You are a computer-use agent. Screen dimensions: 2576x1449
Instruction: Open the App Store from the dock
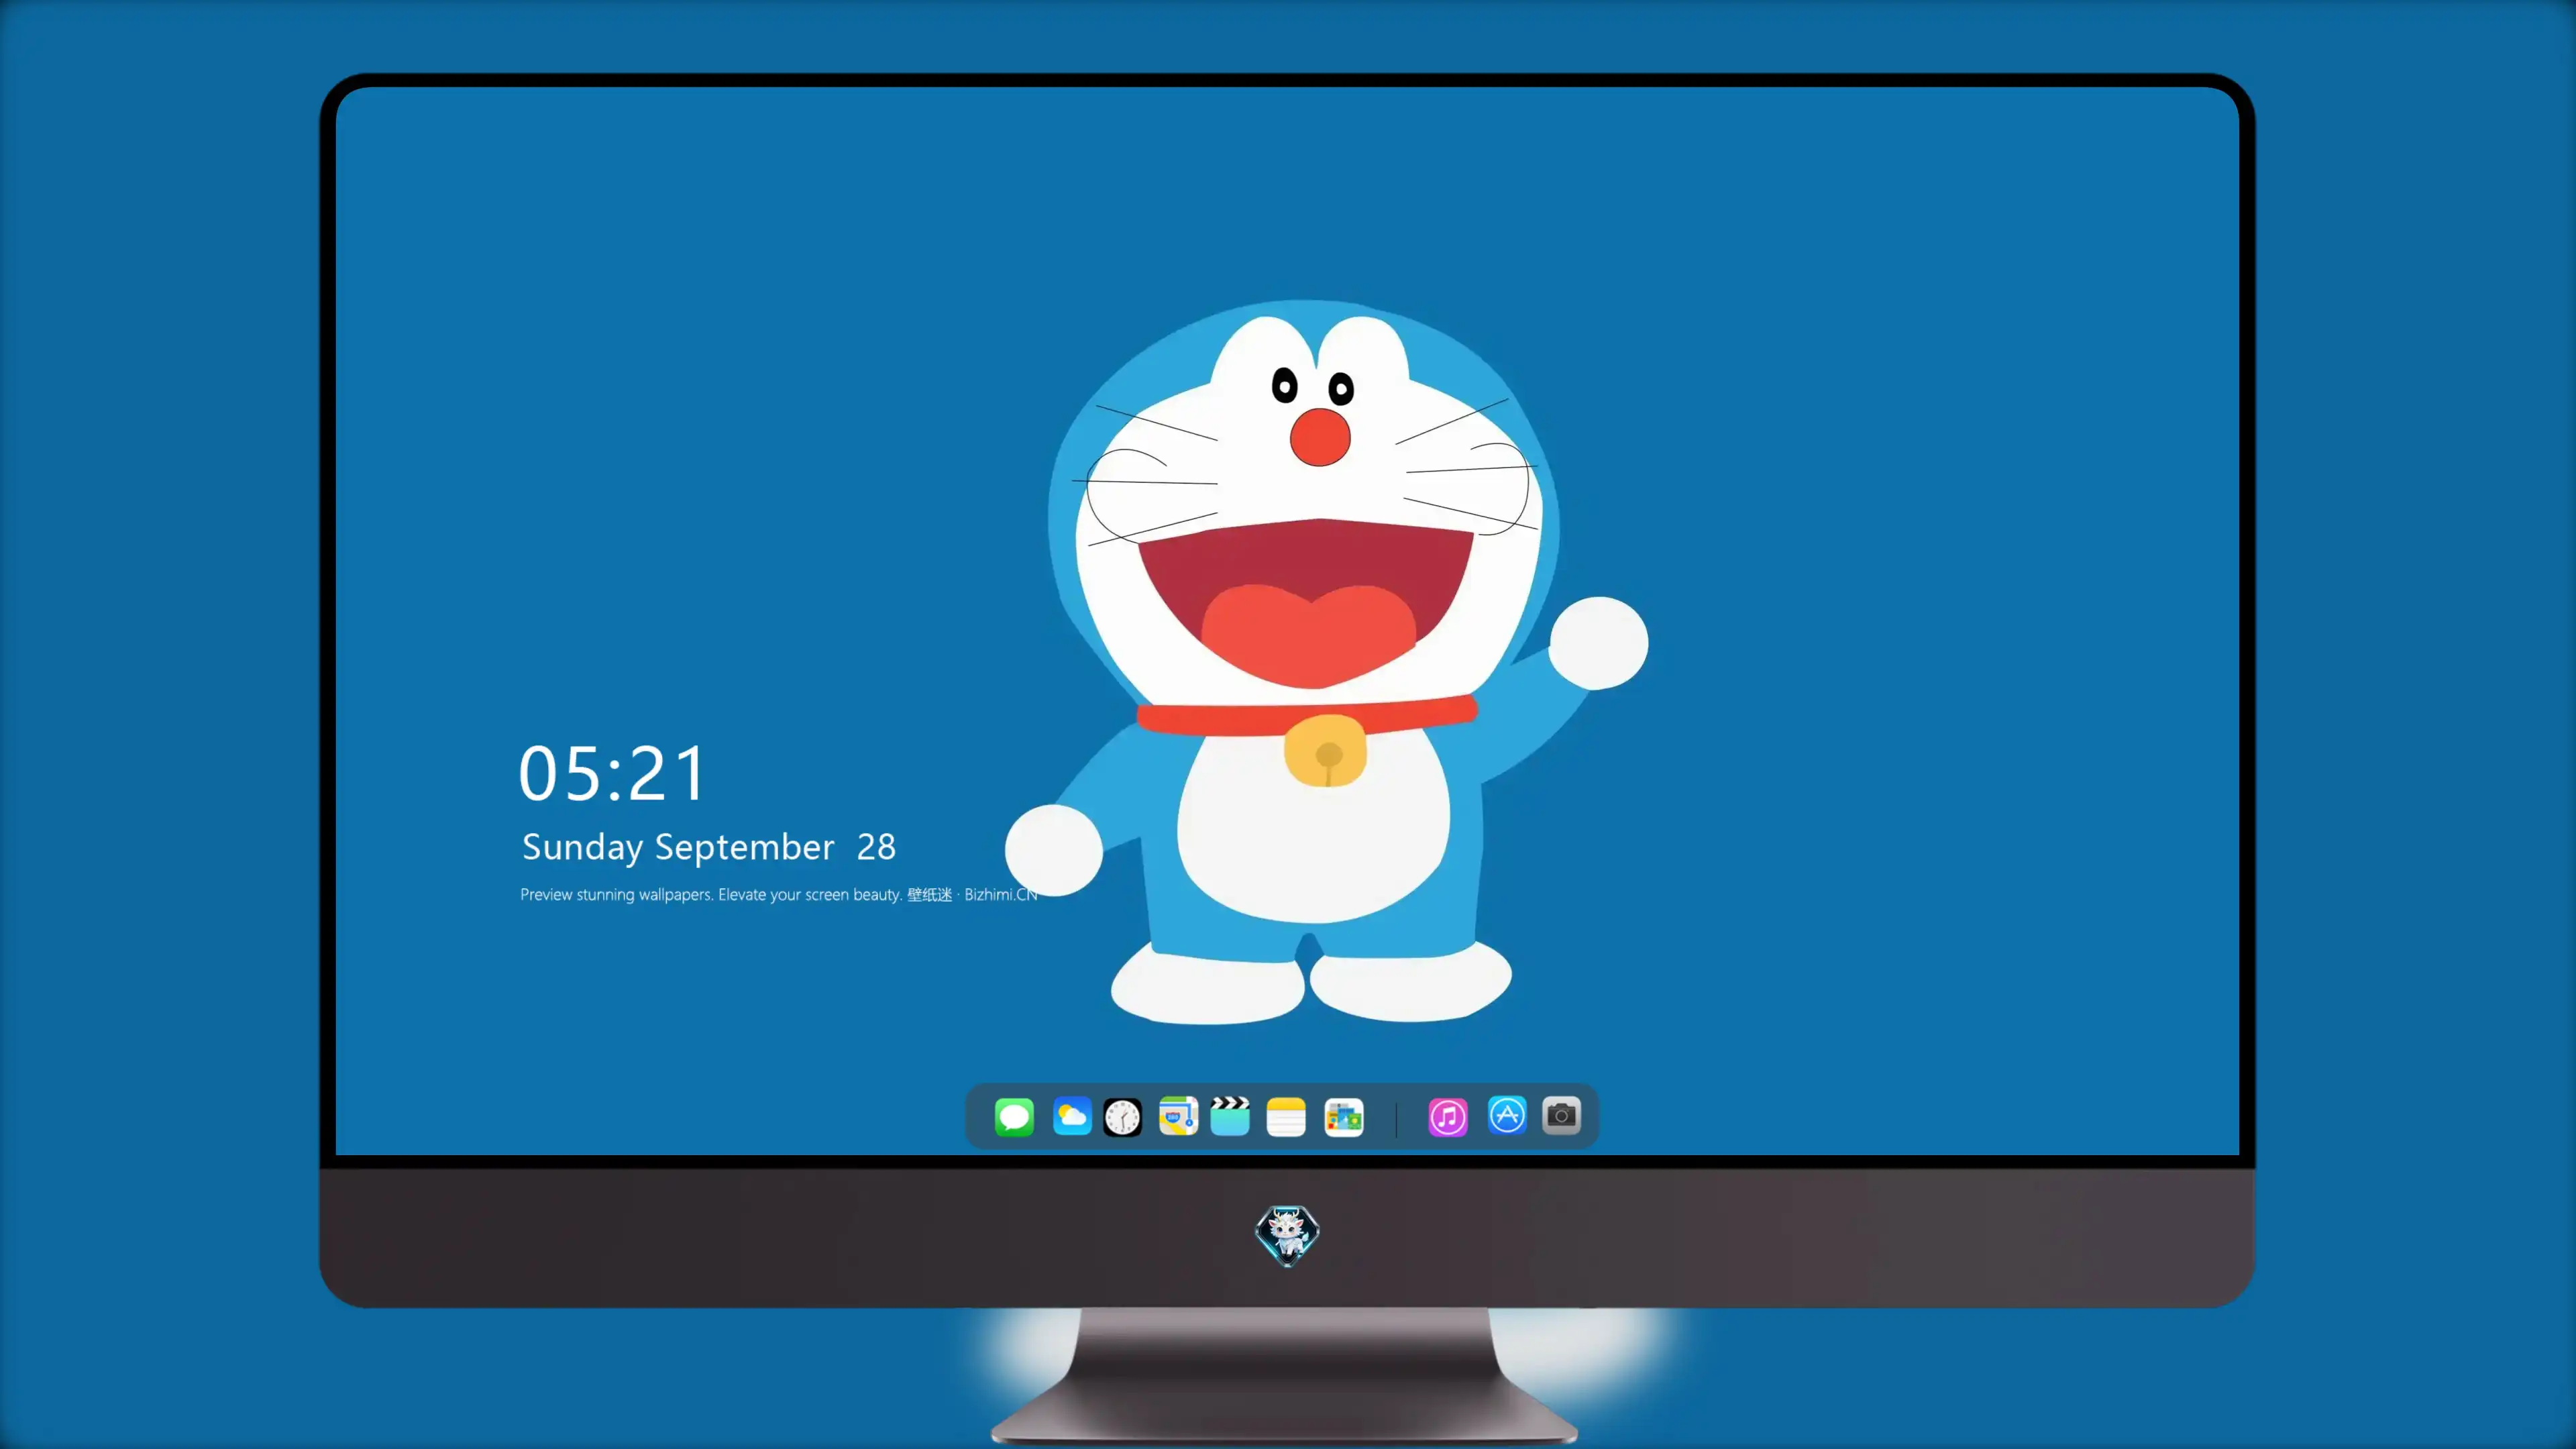[1507, 1115]
